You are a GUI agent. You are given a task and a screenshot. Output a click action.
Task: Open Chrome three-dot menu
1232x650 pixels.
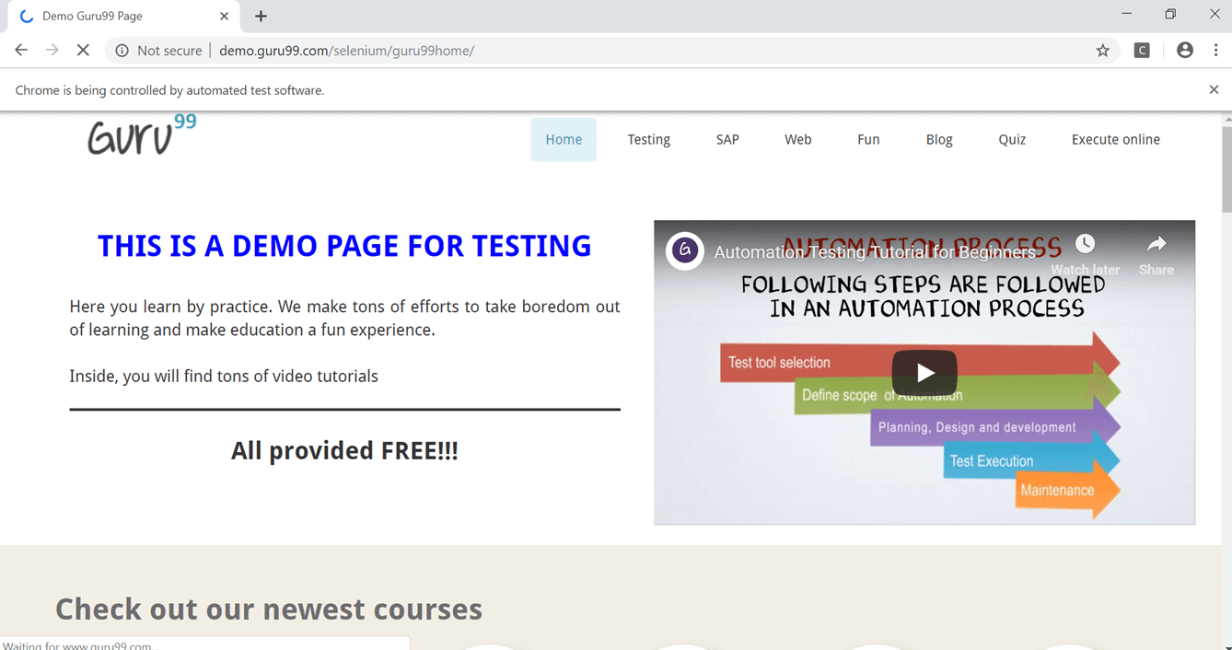1215,51
